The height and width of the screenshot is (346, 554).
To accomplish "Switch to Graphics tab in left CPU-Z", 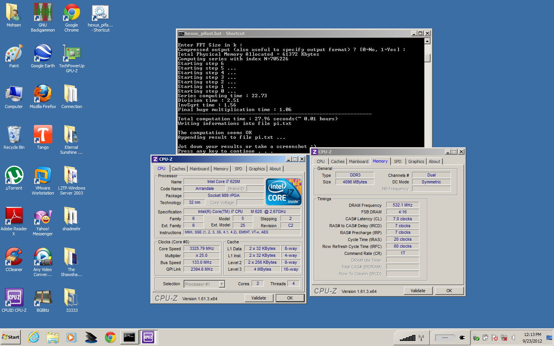I will pyautogui.click(x=257, y=169).
